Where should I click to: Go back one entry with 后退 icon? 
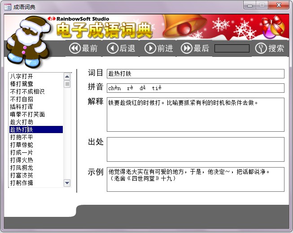coord(112,48)
